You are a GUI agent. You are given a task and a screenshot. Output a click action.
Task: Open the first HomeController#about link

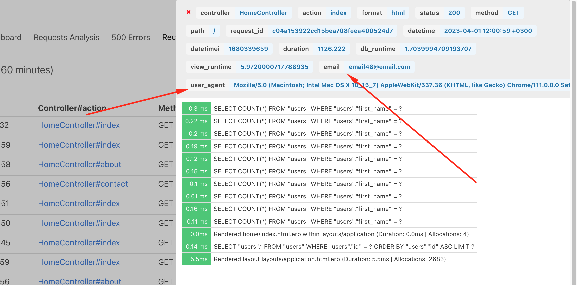pos(80,164)
